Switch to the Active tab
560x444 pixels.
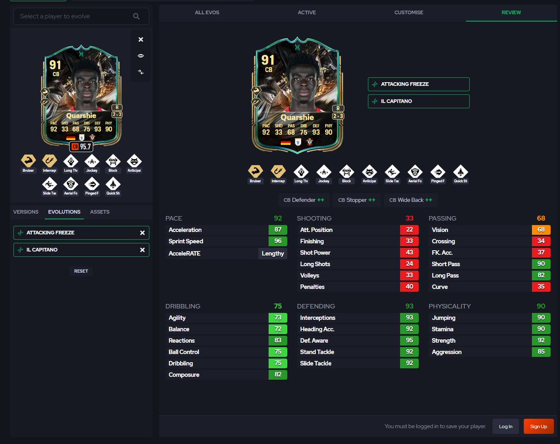tap(307, 13)
